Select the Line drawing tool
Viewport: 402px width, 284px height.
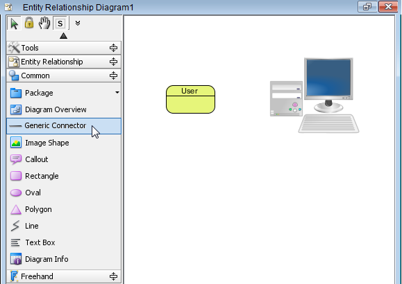coord(64,226)
